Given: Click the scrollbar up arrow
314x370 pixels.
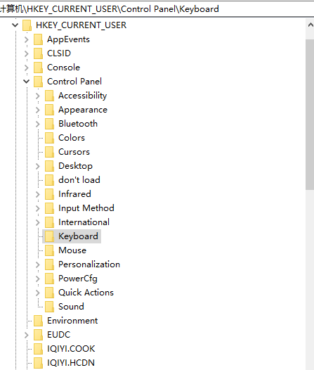Looking at the screenshot, I should [x=310, y=25].
